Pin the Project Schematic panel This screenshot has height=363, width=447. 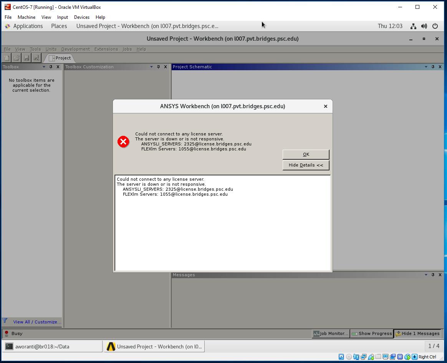[x=433, y=67]
